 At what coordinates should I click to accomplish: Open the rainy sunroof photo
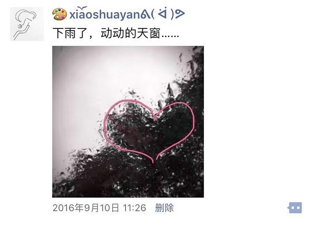coord(128,122)
